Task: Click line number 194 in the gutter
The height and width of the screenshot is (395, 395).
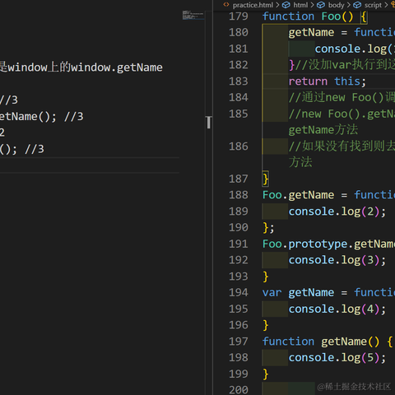Action: (x=239, y=292)
